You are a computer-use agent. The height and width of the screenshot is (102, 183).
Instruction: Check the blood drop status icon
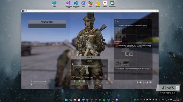147,82
